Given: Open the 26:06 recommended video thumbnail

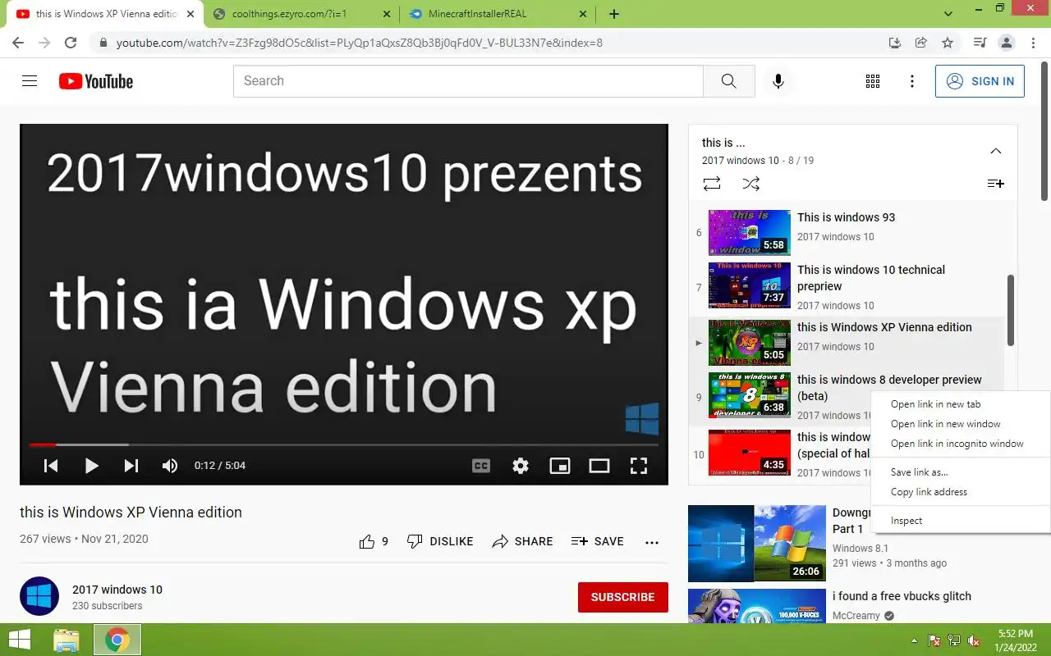Looking at the screenshot, I should tap(757, 544).
